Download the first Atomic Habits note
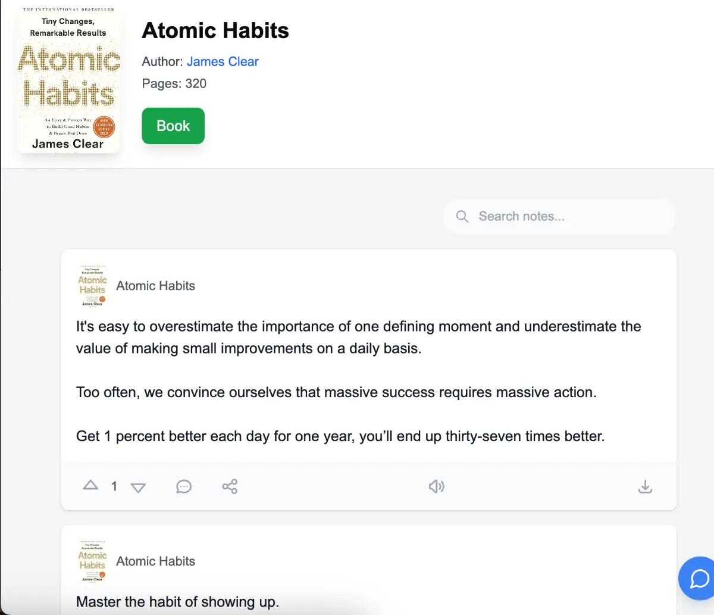 (x=645, y=486)
